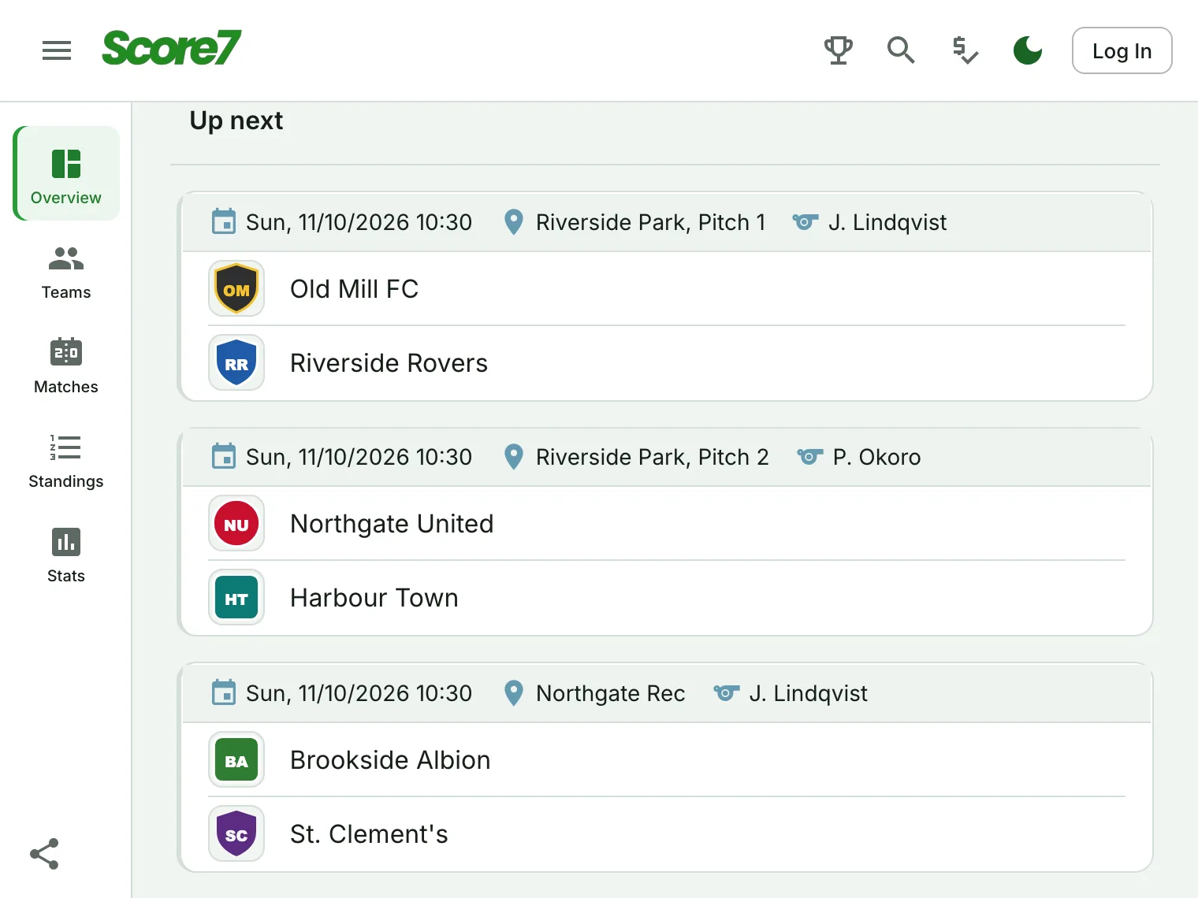Click the whistle icon on the Pitch 1 match
Image resolution: width=1198 pixels, height=898 pixels.
[805, 222]
